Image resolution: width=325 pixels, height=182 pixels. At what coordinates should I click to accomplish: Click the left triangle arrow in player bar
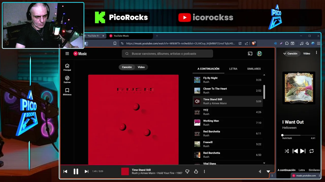click(x=260, y=171)
